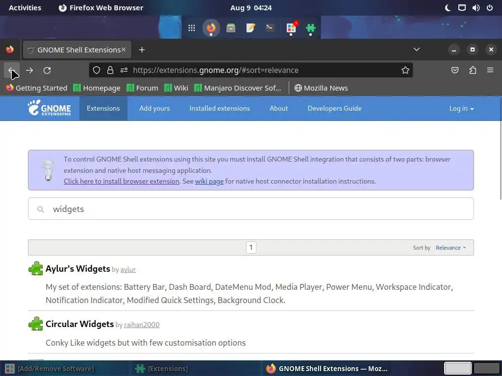Image resolution: width=502 pixels, height=376 pixels.
Task: Switch to the first workspace in the pager
Action: click(457, 368)
